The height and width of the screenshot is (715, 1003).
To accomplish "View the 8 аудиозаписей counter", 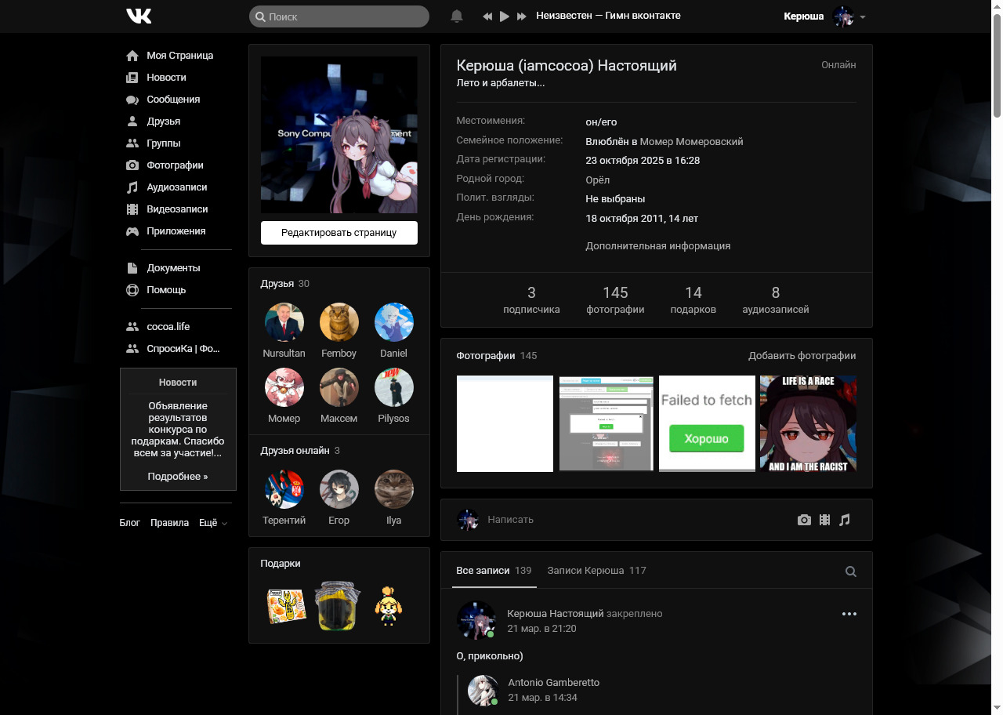I will (776, 299).
